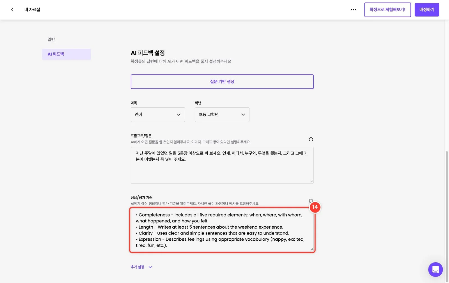Viewport: 449px width, 283px height.
Task: Click into the 정답/평가 기준 text area
Action: [222, 230]
